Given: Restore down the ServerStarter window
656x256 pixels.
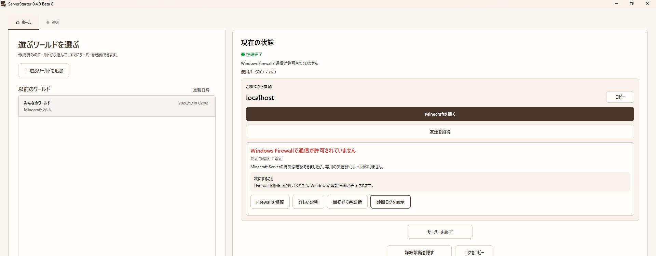Looking at the screenshot, I should (x=632, y=4).
